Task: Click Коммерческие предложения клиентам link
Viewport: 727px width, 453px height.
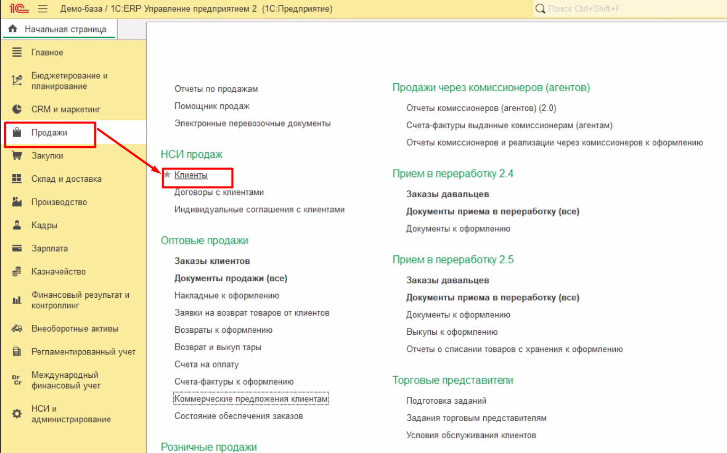Action: pos(251,398)
